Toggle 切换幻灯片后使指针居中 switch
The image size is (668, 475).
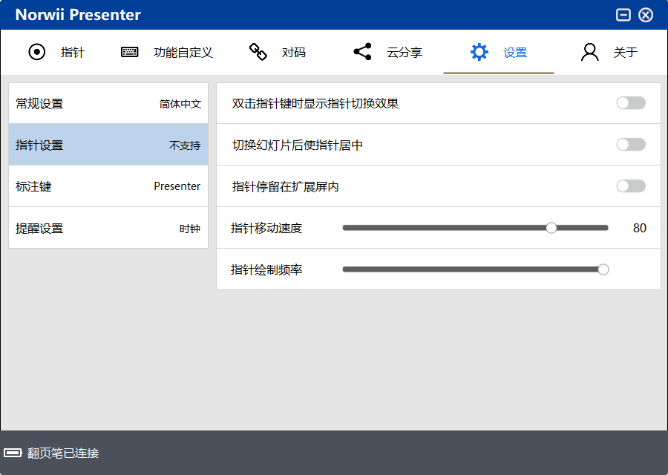(630, 145)
